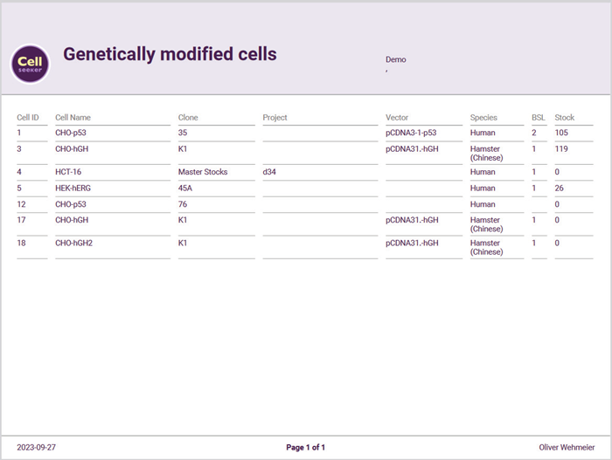Select CHO-hGH in the Cell ID 3 row

72,149
